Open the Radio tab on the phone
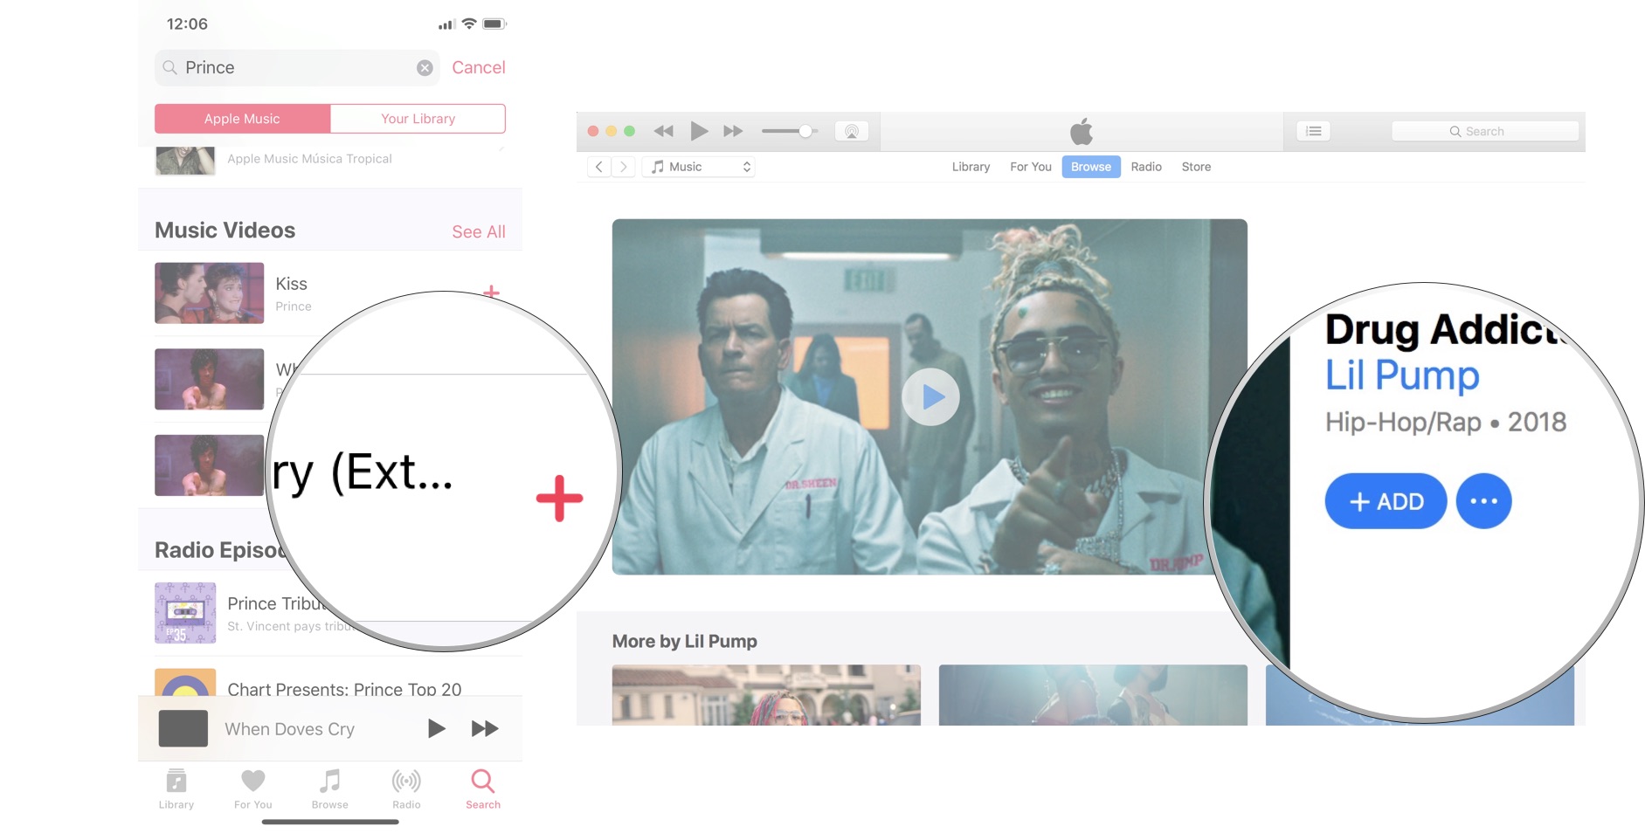 [406, 788]
